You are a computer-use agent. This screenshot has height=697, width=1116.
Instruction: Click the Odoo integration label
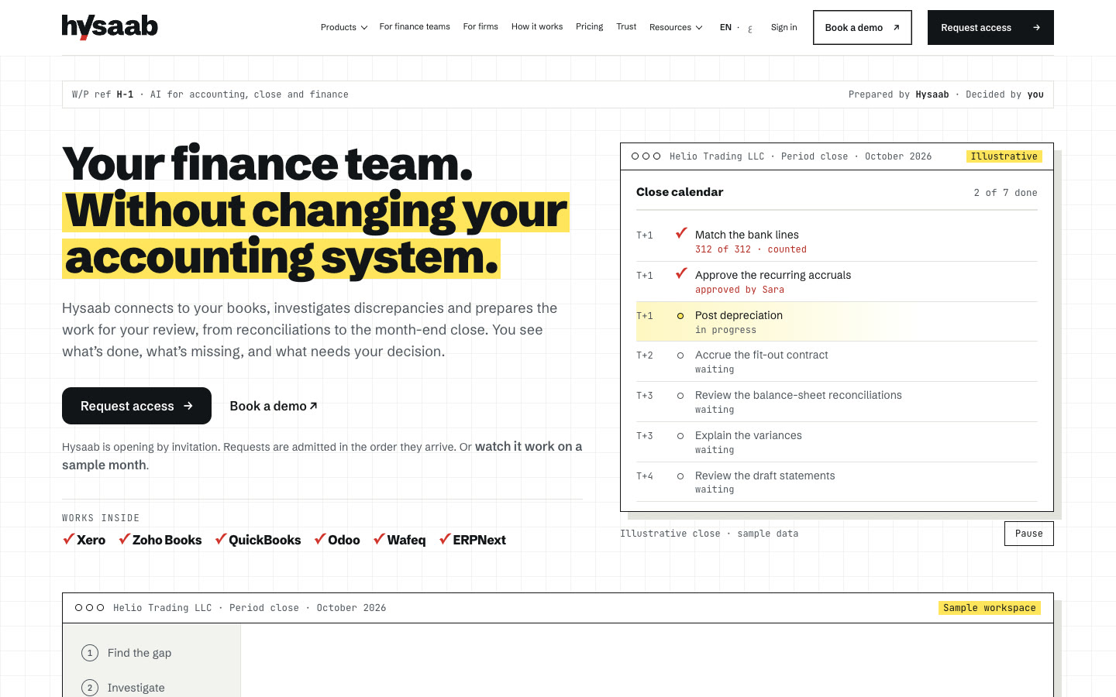(336, 540)
